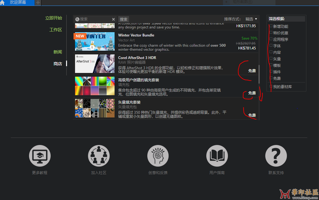Open the Corel AfterShot 3 HDR title
The image size is (319, 200).
(137, 57)
